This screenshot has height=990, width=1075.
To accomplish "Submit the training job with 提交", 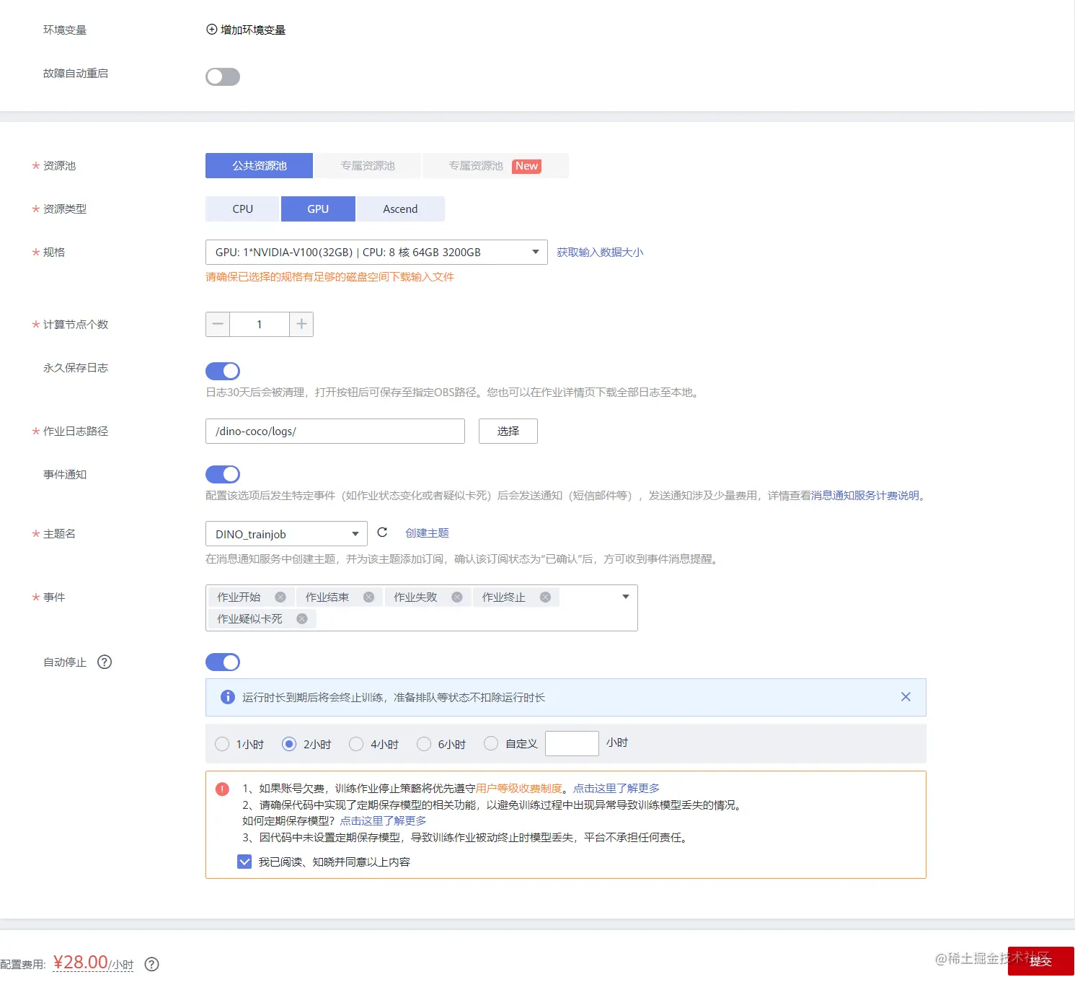I will [x=1041, y=961].
